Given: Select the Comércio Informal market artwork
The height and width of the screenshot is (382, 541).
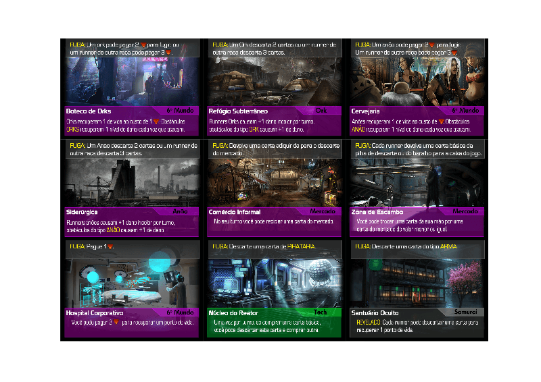Looking at the screenshot, I should click(x=275, y=182).
